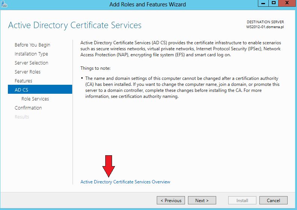Close the wizard with the X button
The width and height of the screenshot is (297, 210).
[x=287, y=3]
